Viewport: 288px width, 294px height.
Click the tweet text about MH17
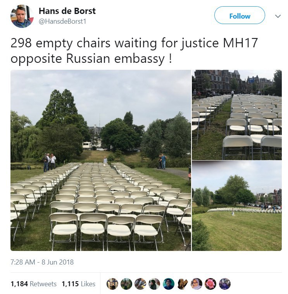(134, 51)
